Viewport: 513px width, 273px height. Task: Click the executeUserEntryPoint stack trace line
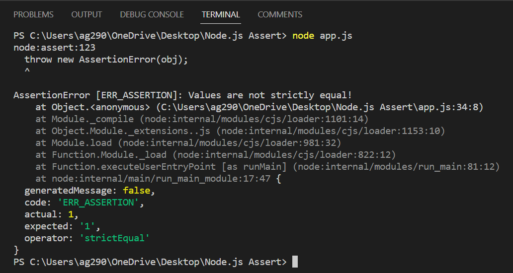point(267,167)
